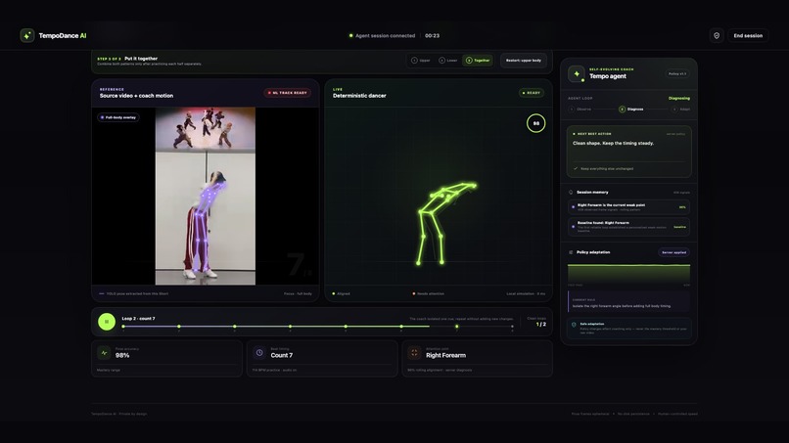Open the 'Baseline found: Right Forearm' memory entry
This screenshot has height=443, width=789.
click(x=628, y=227)
